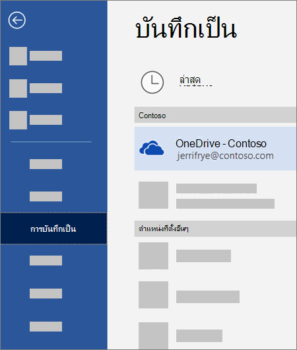Open the ล่าสุด recent locations entry

[190, 80]
